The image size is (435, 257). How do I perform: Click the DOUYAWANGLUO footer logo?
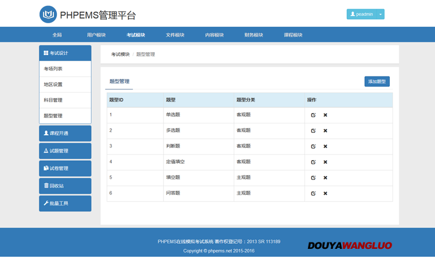click(x=350, y=245)
